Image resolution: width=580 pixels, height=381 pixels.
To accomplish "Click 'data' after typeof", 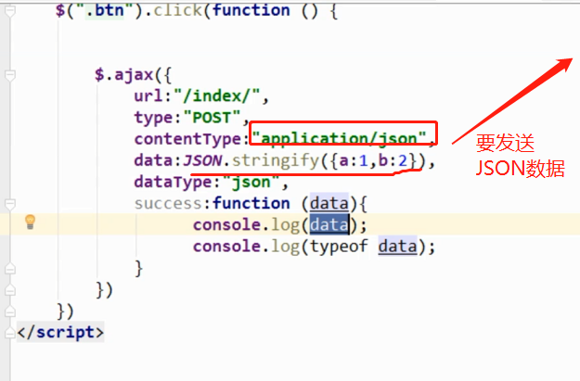I will point(397,246).
